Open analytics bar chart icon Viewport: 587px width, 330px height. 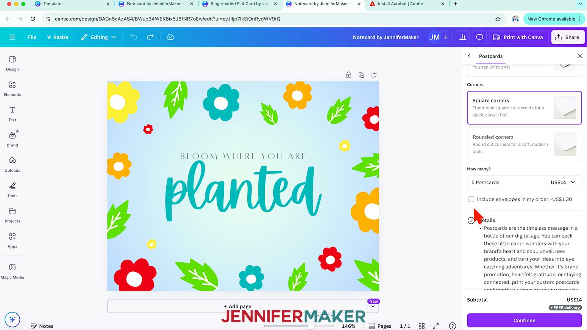tap(463, 37)
